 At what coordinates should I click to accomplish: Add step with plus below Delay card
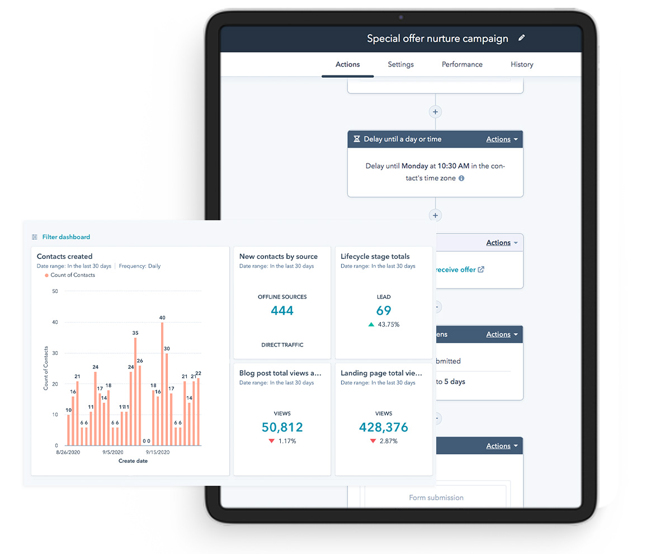[435, 215]
